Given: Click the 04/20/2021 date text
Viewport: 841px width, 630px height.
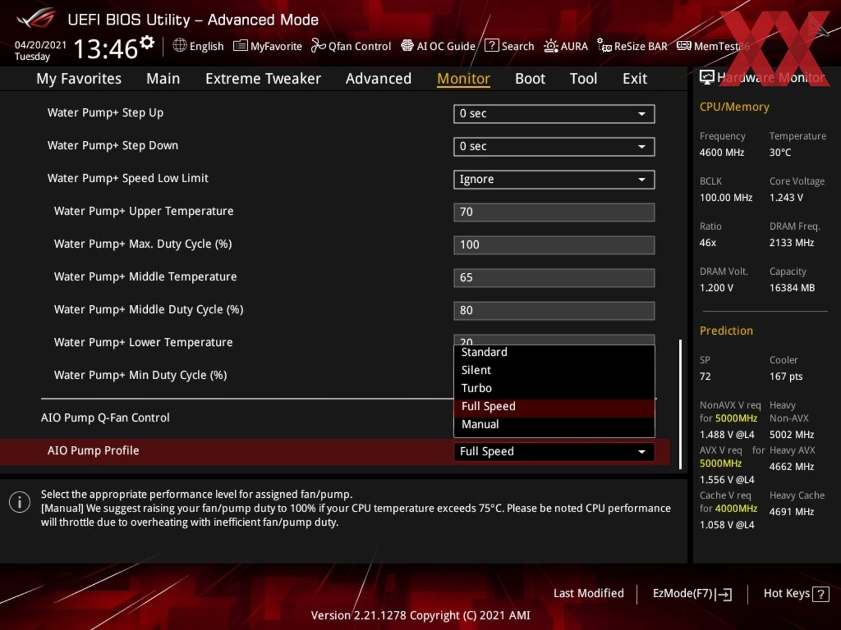Looking at the screenshot, I should click(x=40, y=44).
